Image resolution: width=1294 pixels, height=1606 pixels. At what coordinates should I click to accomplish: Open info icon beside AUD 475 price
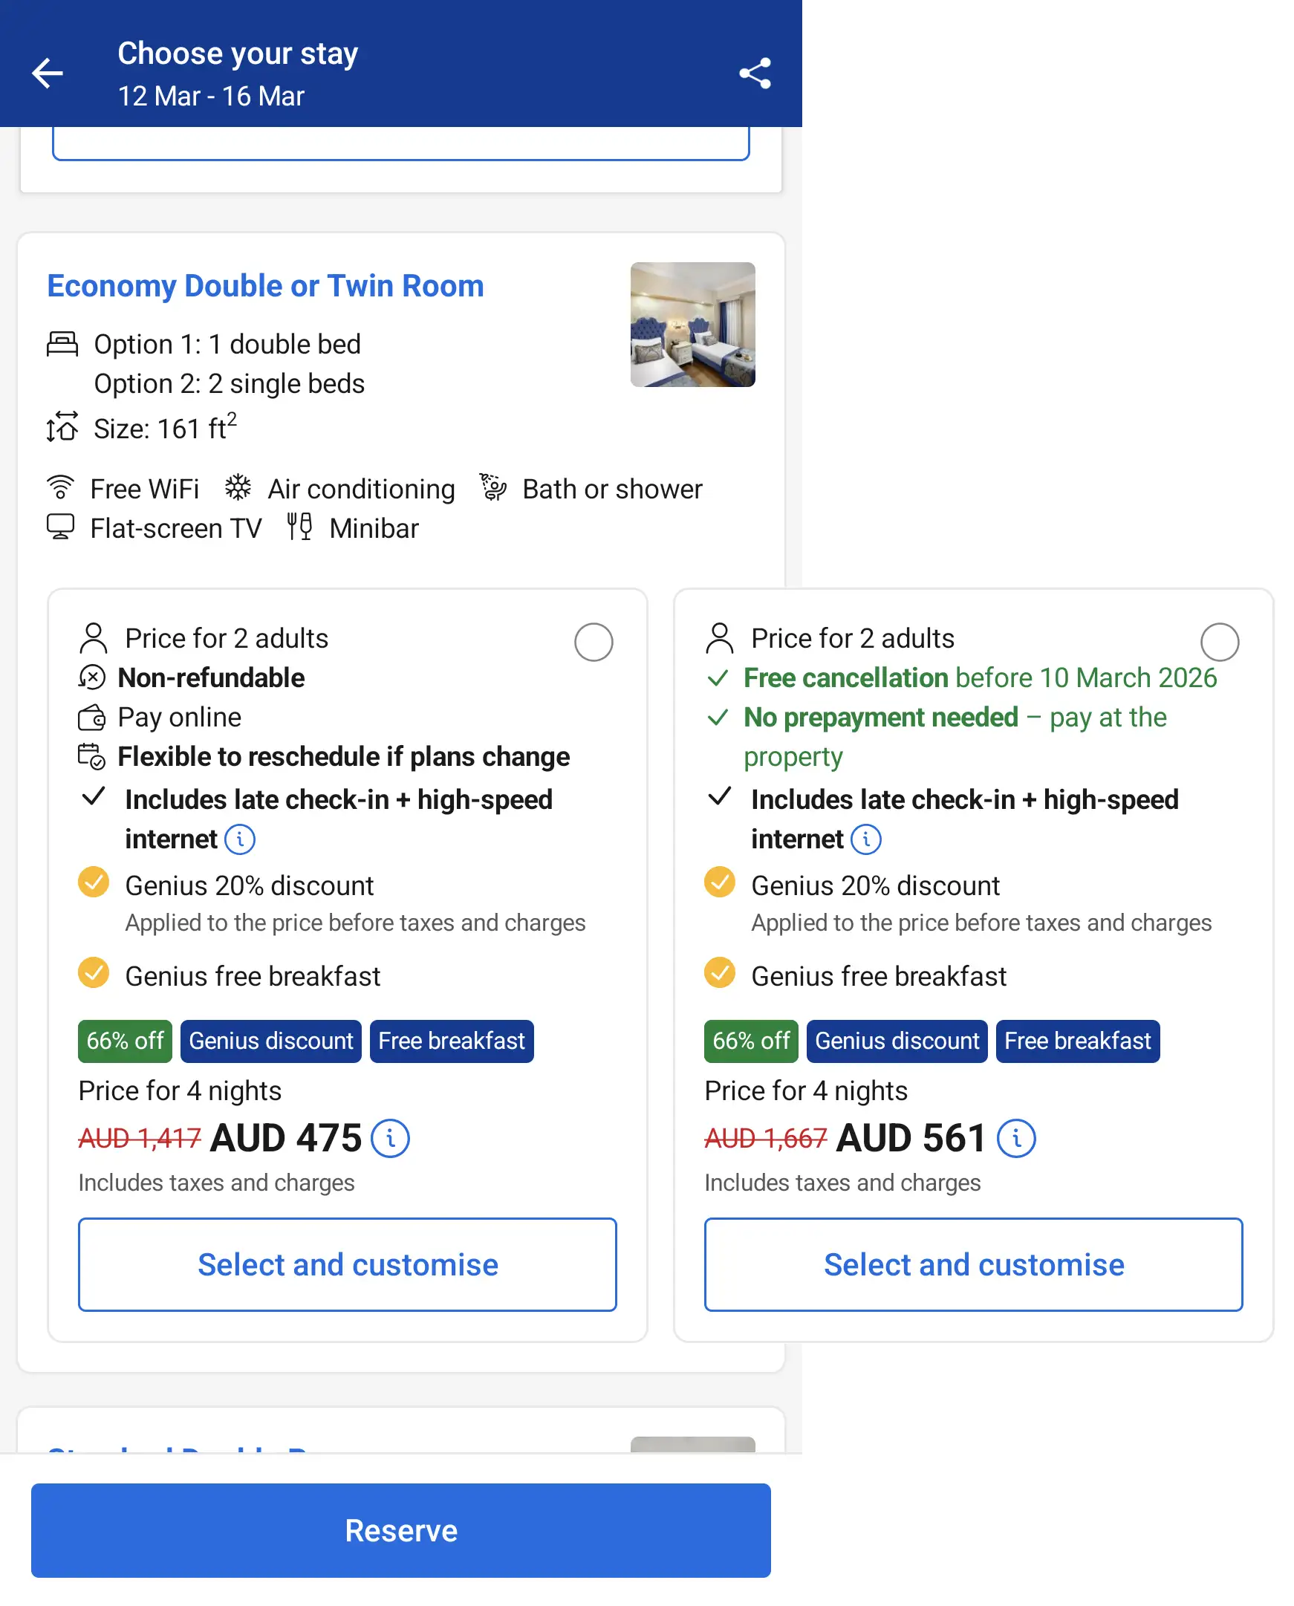390,1139
